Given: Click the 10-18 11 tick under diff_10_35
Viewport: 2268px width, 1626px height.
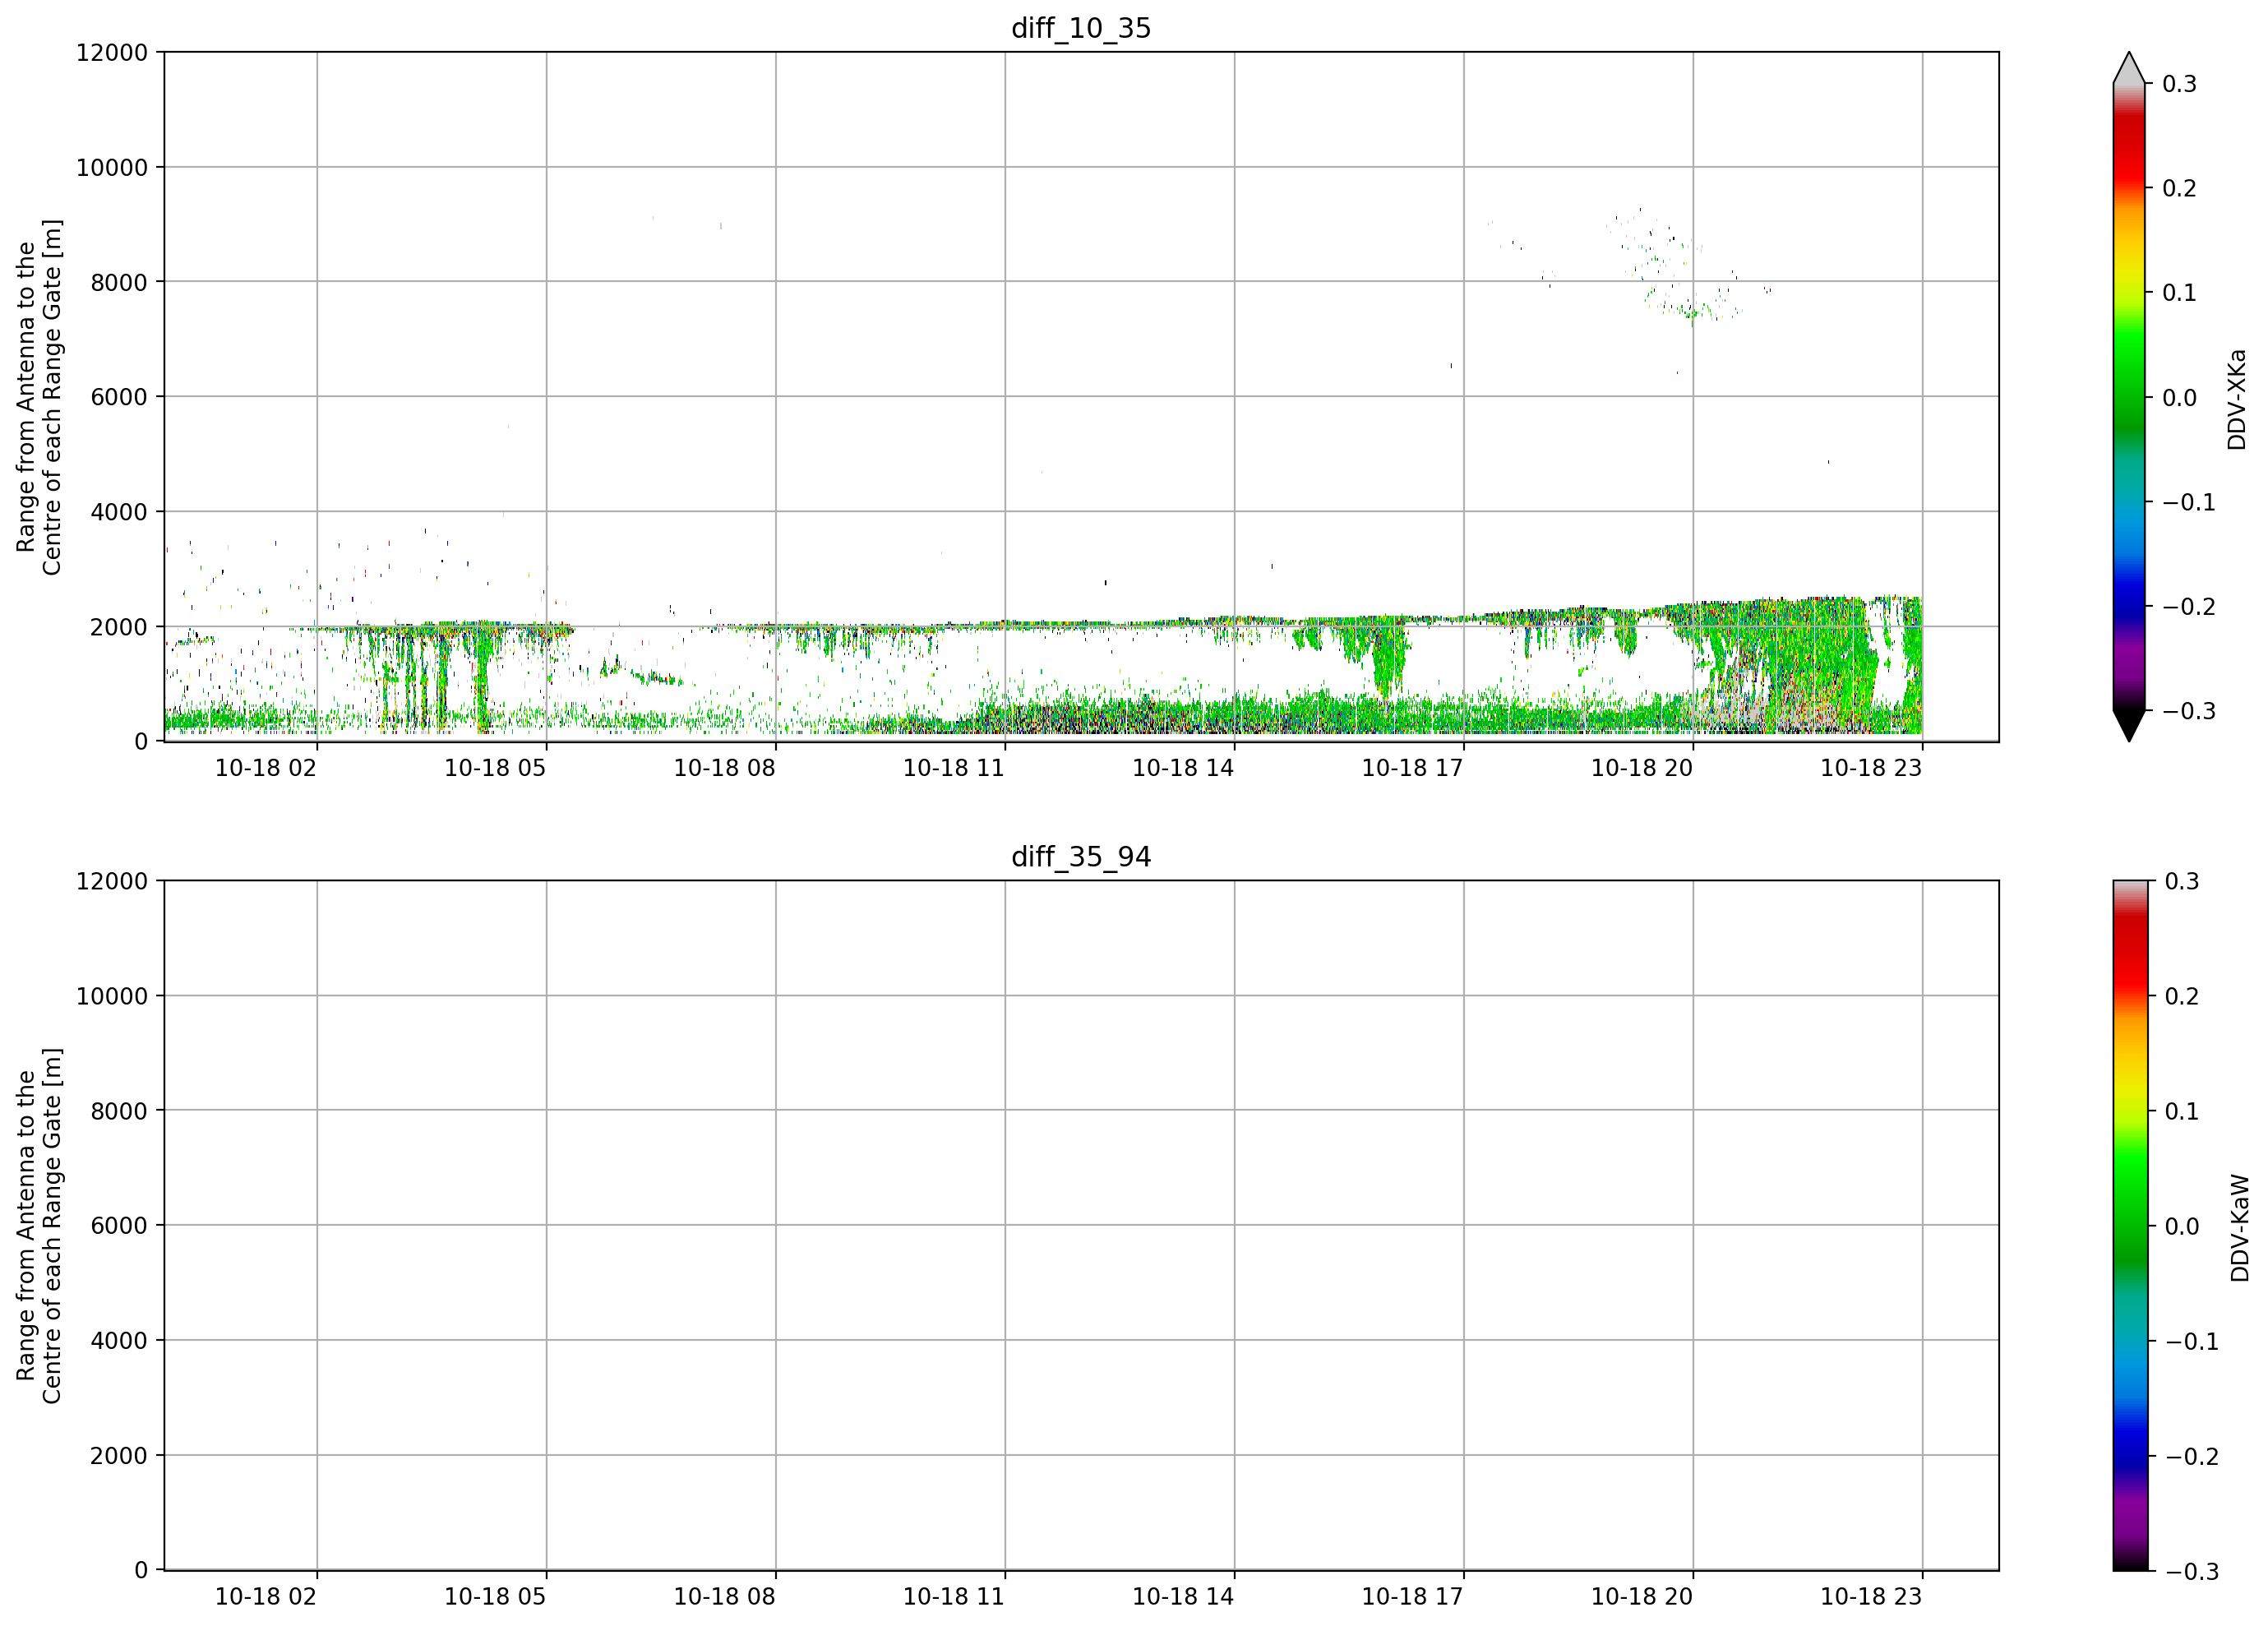Looking at the screenshot, I should [954, 768].
